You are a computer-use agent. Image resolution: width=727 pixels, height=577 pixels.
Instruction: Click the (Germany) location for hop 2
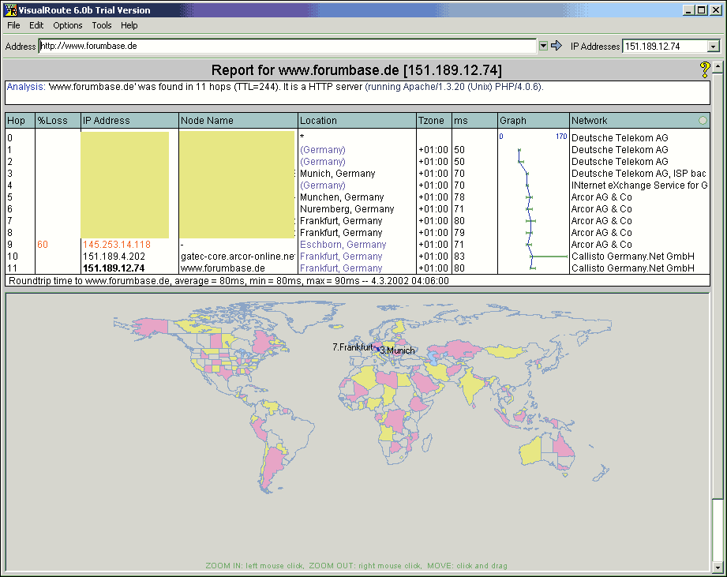322,162
